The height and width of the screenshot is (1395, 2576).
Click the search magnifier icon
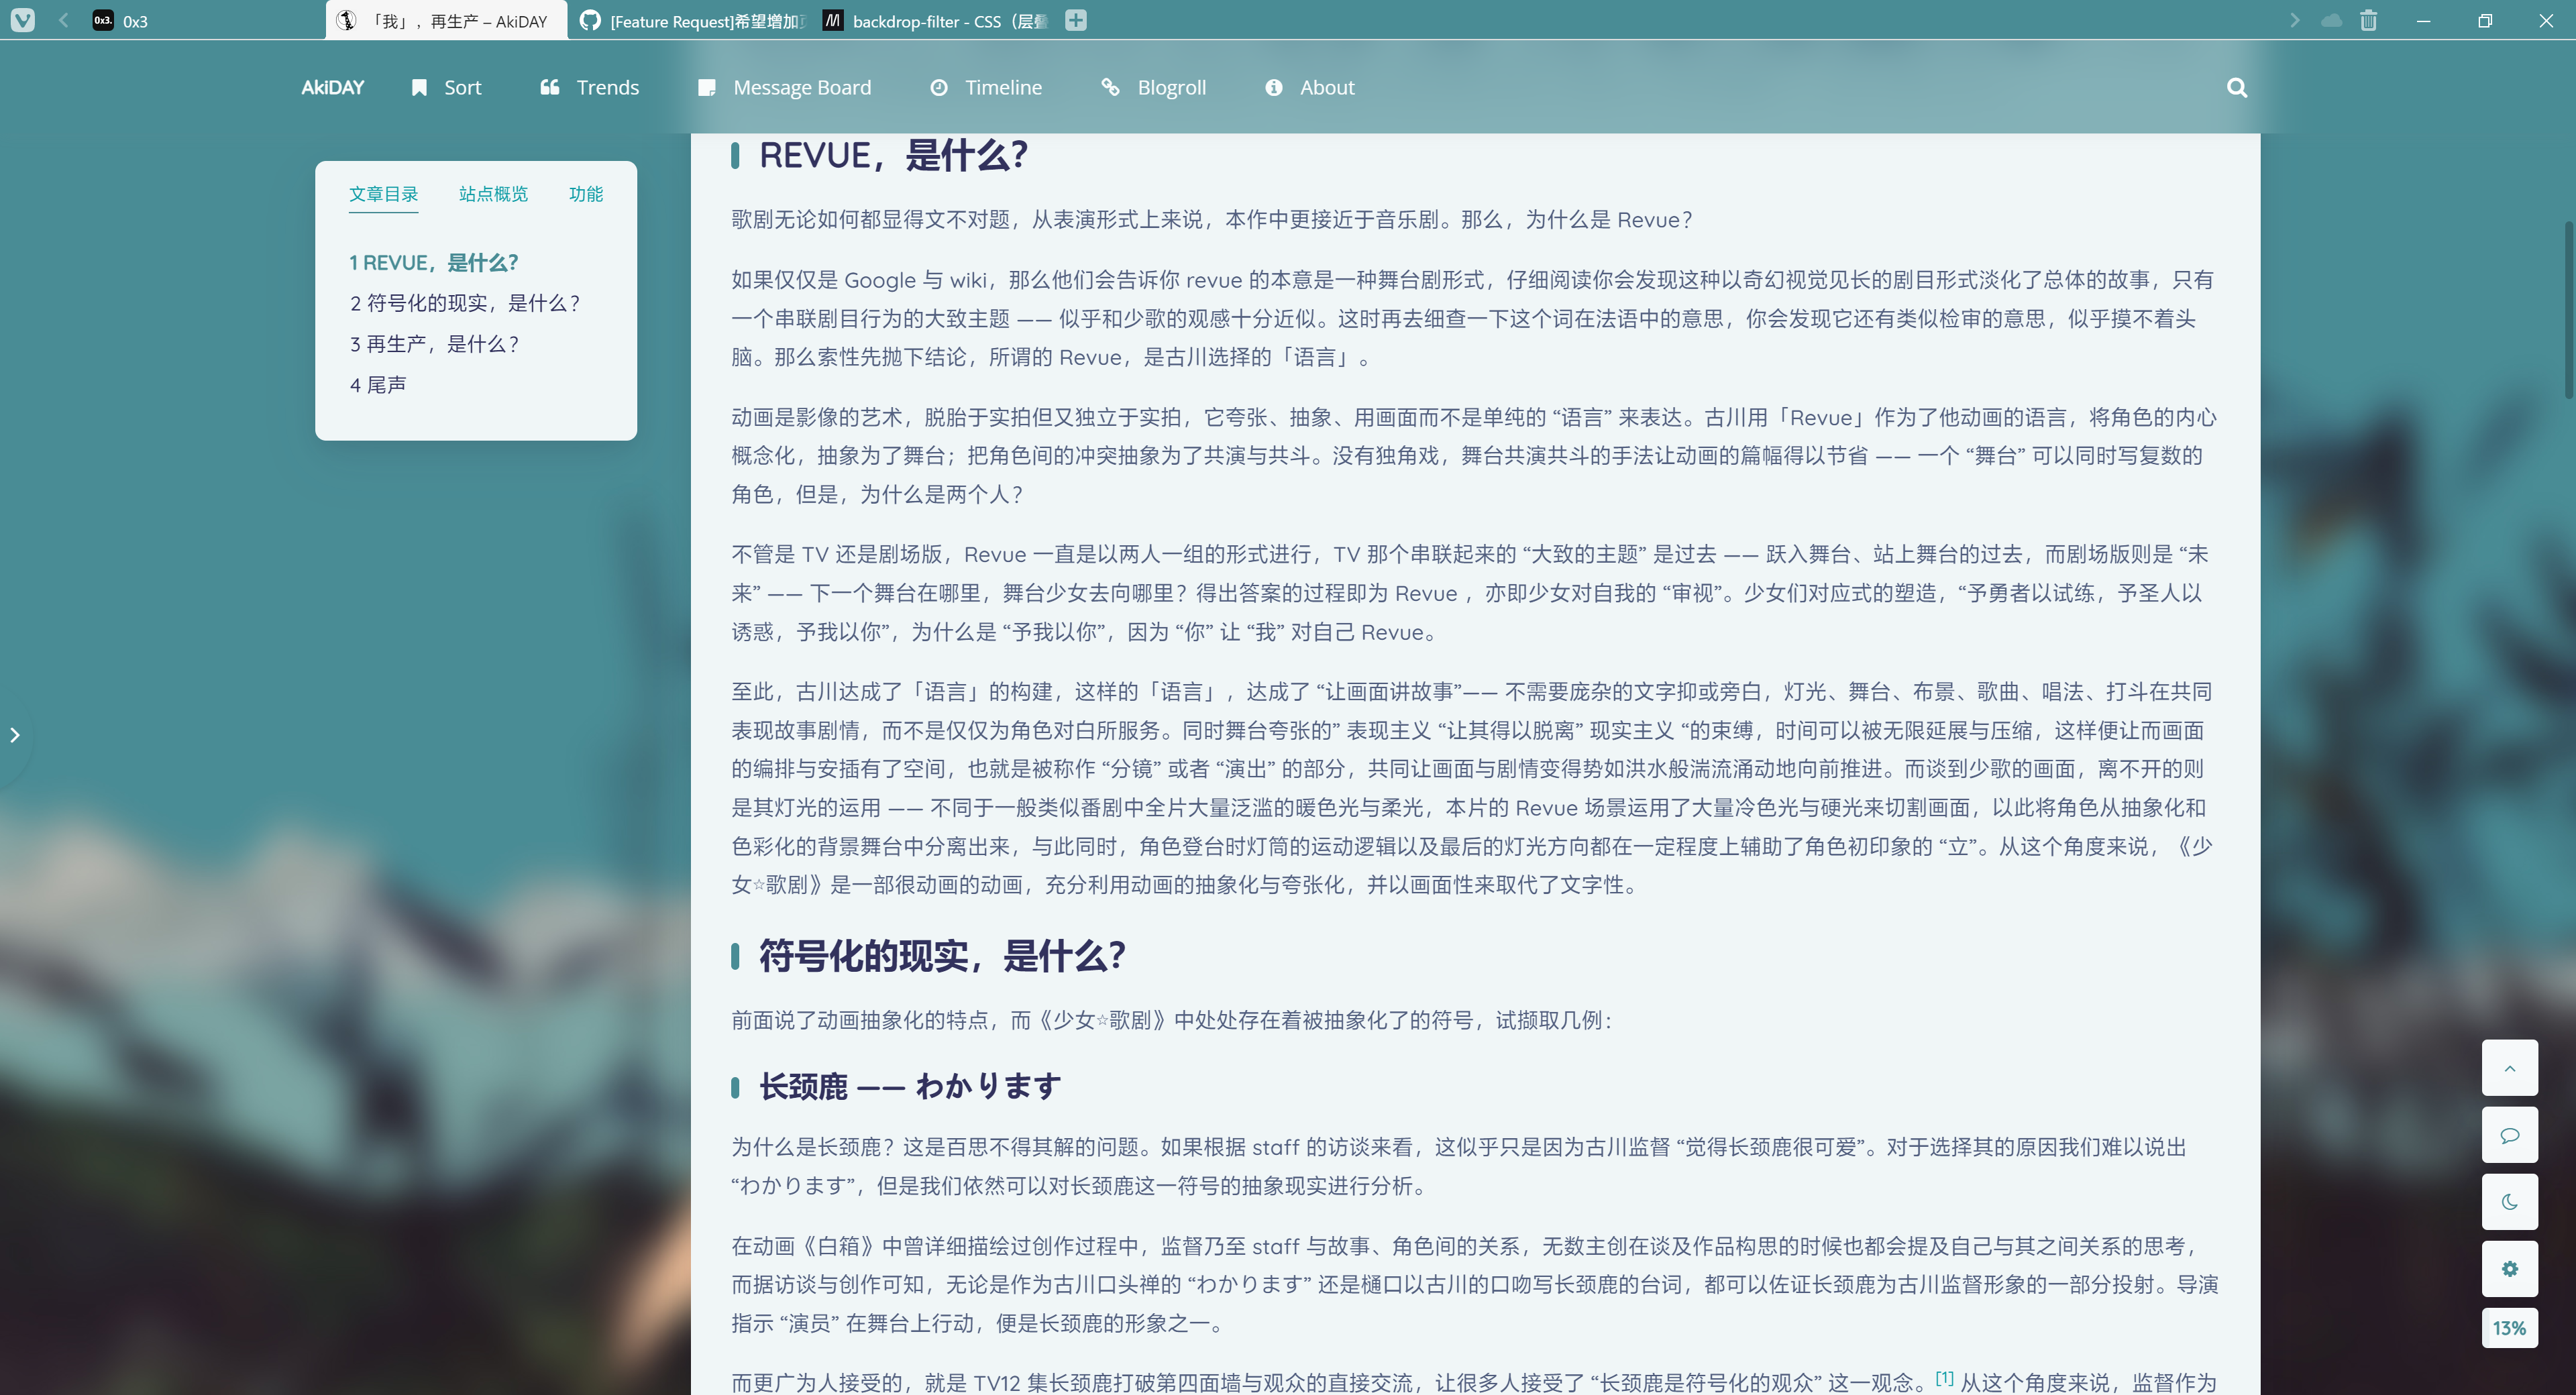pyautogui.click(x=2237, y=88)
